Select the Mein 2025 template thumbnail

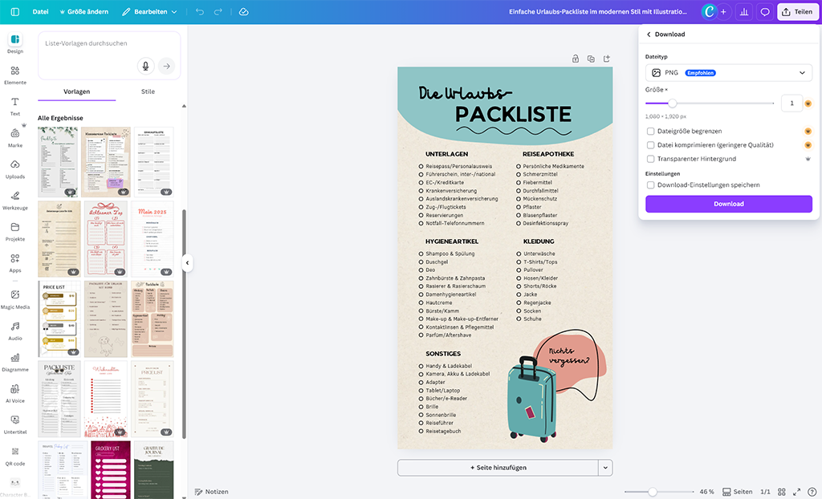[x=152, y=239]
